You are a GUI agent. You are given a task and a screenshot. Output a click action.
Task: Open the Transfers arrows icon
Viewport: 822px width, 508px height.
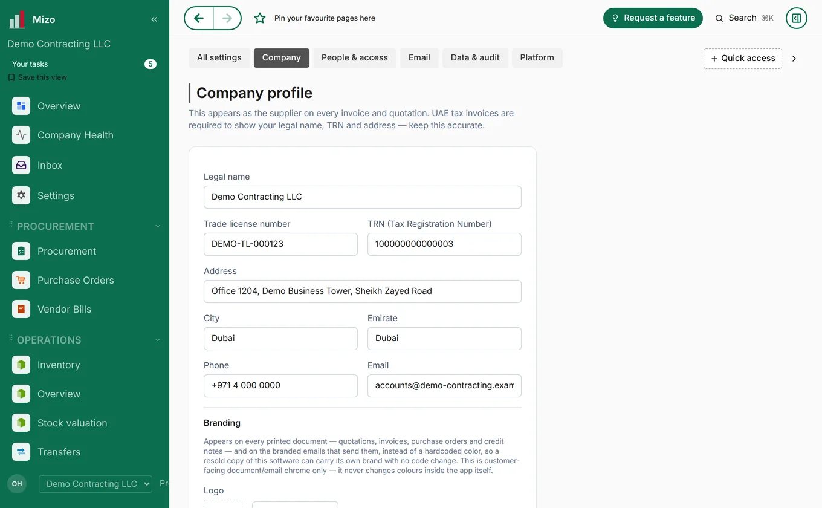pyautogui.click(x=21, y=452)
